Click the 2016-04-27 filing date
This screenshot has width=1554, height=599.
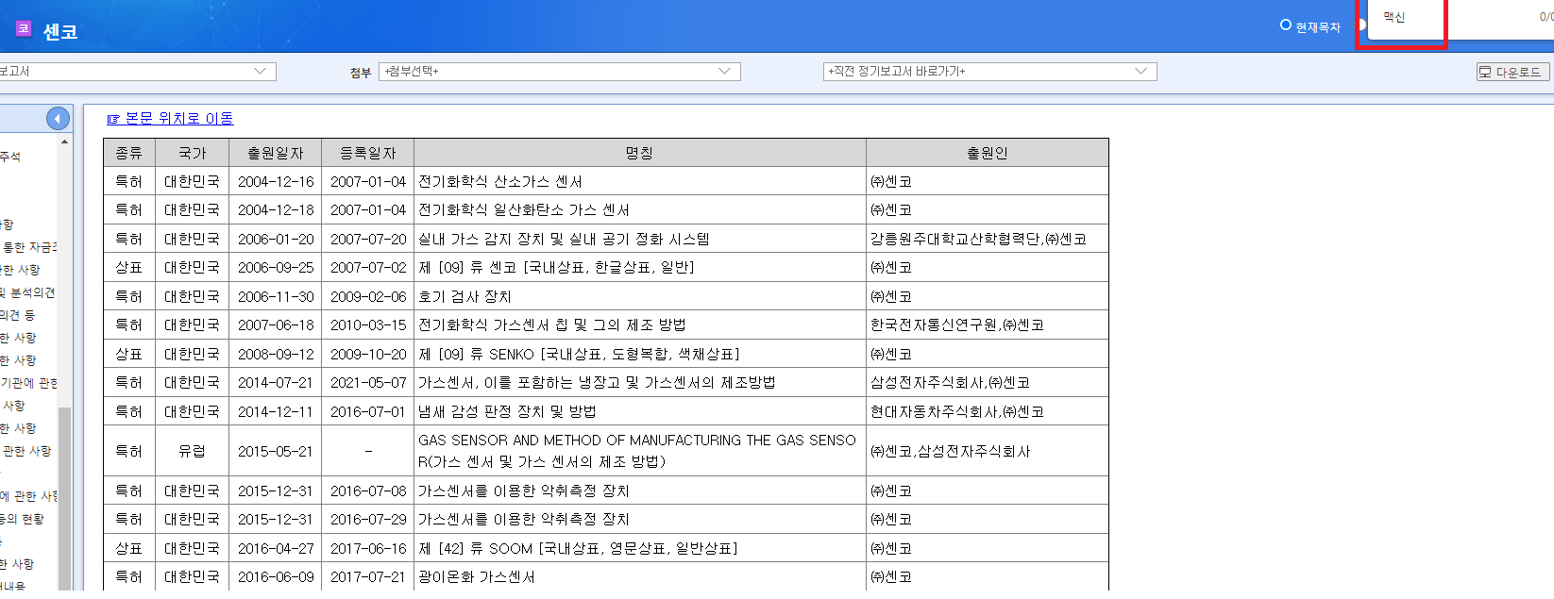pos(276,548)
